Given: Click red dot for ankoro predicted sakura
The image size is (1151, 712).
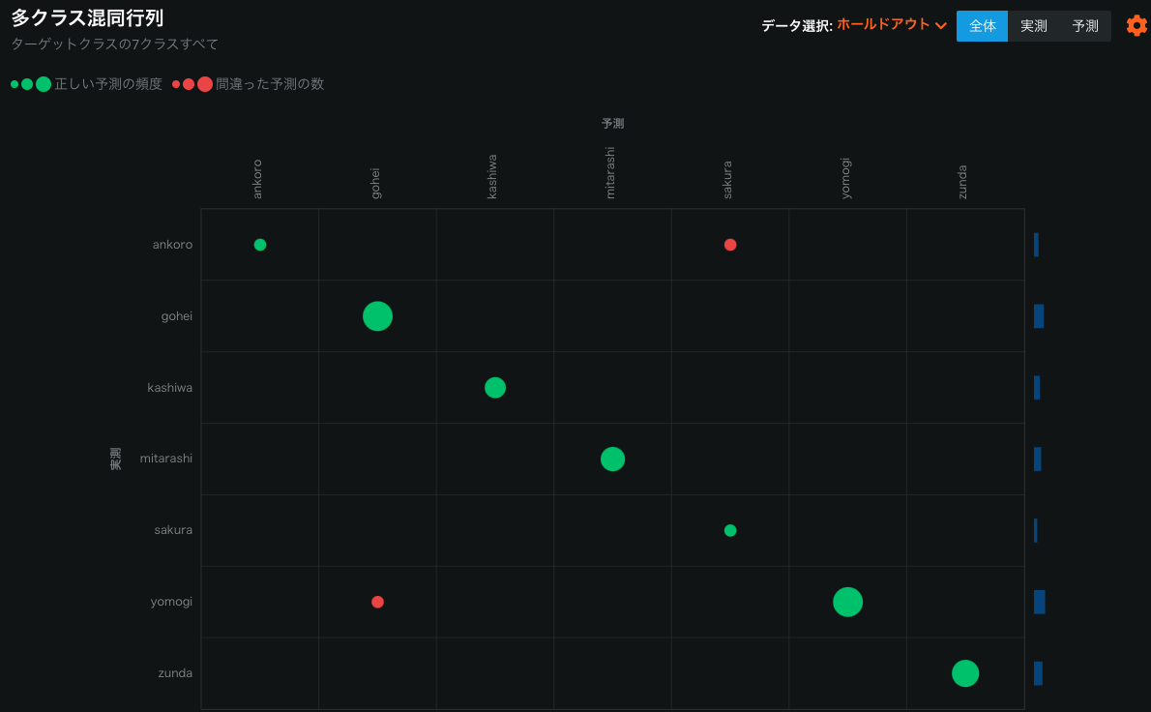Looking at the screenshot, I should click(729, 245).
